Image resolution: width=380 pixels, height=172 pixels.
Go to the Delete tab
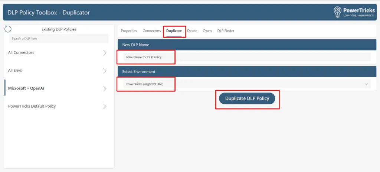[x=192, y=31]
